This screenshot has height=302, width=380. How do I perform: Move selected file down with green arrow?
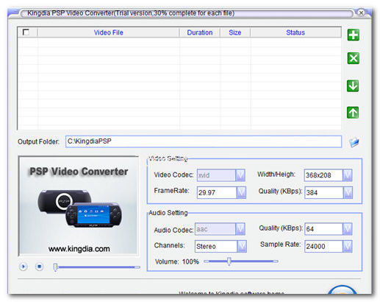(353, 86)
